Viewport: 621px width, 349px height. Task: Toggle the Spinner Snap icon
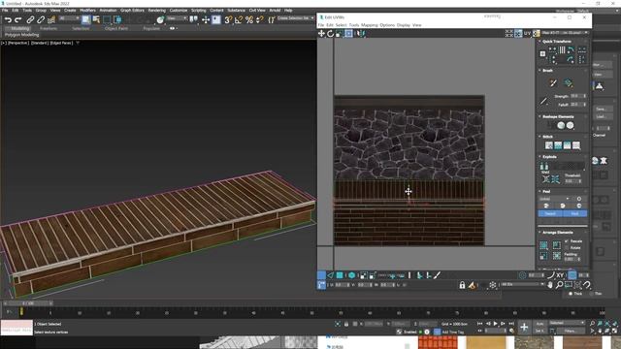pyautogui.click(x=259, y=19)
